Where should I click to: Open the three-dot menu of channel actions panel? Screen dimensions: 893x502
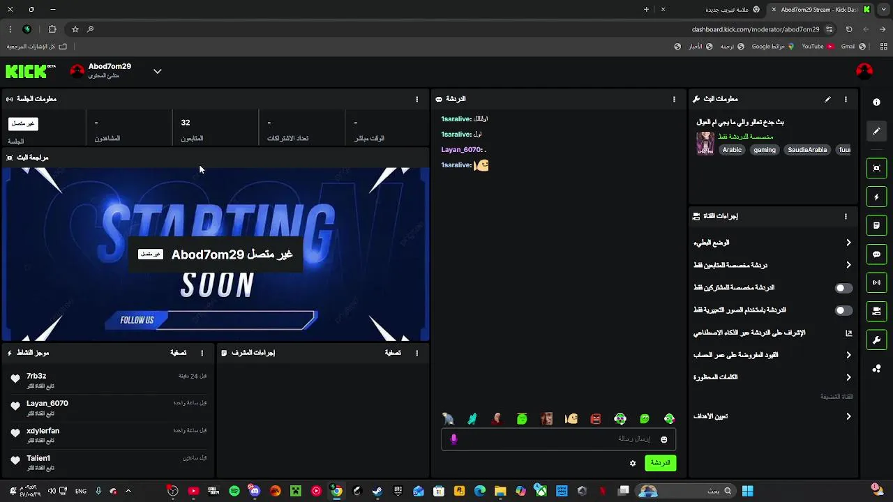(846, 216)
